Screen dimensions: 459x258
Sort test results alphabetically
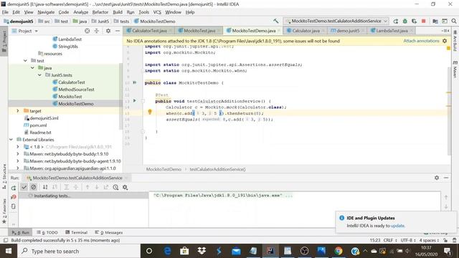tap(45, 187)
